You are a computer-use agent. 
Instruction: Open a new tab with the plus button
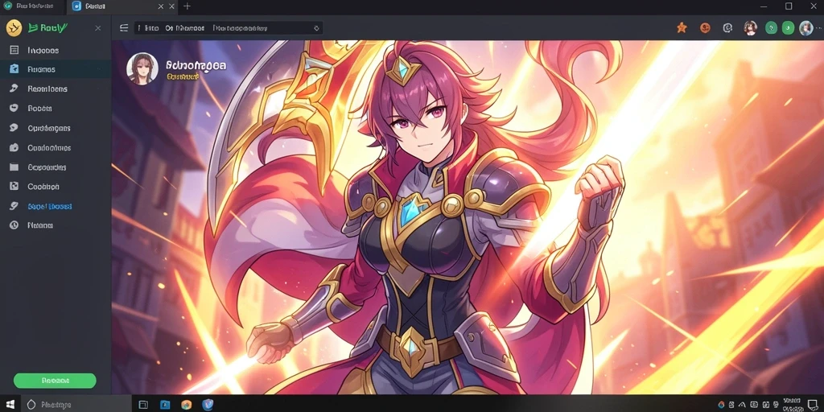[187, 6]
